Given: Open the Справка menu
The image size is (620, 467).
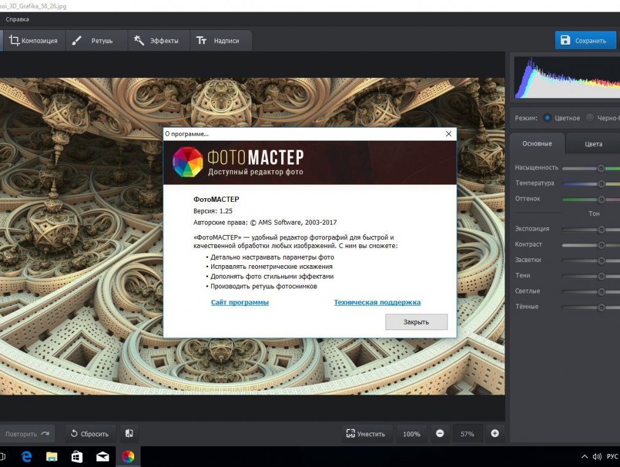Looking at the screenshot, I should 17,20.
